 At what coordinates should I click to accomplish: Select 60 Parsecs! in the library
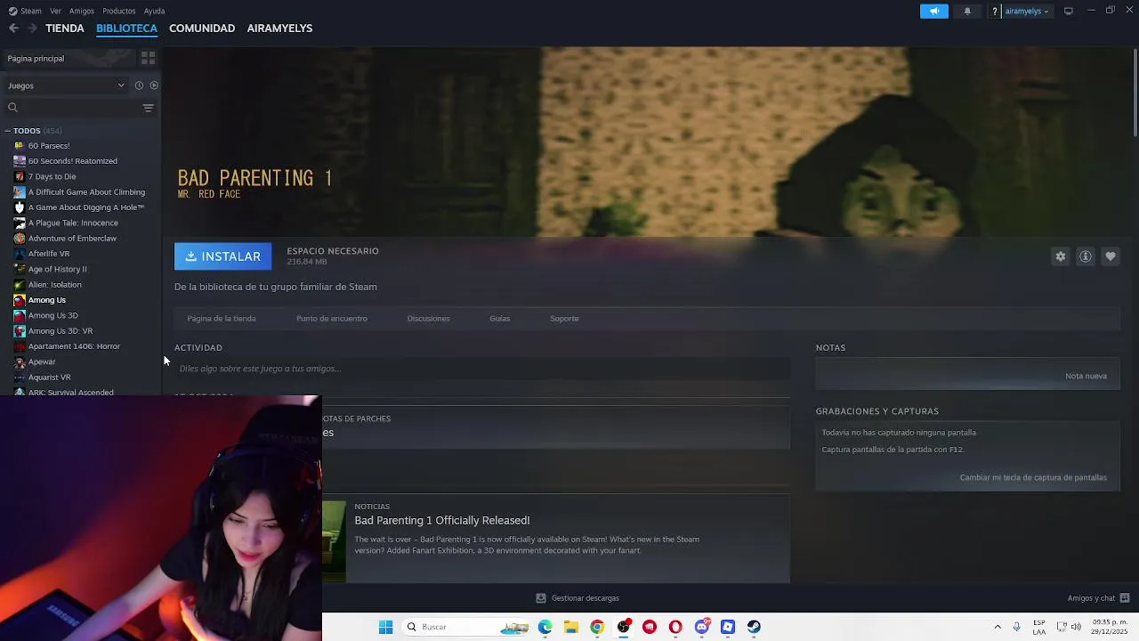(49, 146)
